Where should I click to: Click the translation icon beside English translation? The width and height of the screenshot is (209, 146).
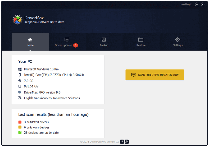(x=20, y=98)
